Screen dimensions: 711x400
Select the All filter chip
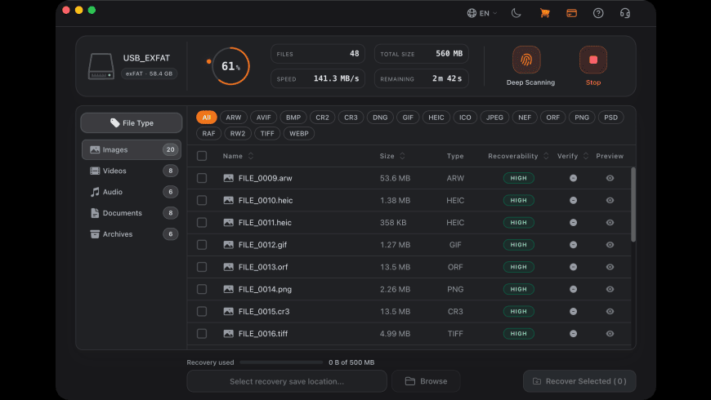coord(206,118)
